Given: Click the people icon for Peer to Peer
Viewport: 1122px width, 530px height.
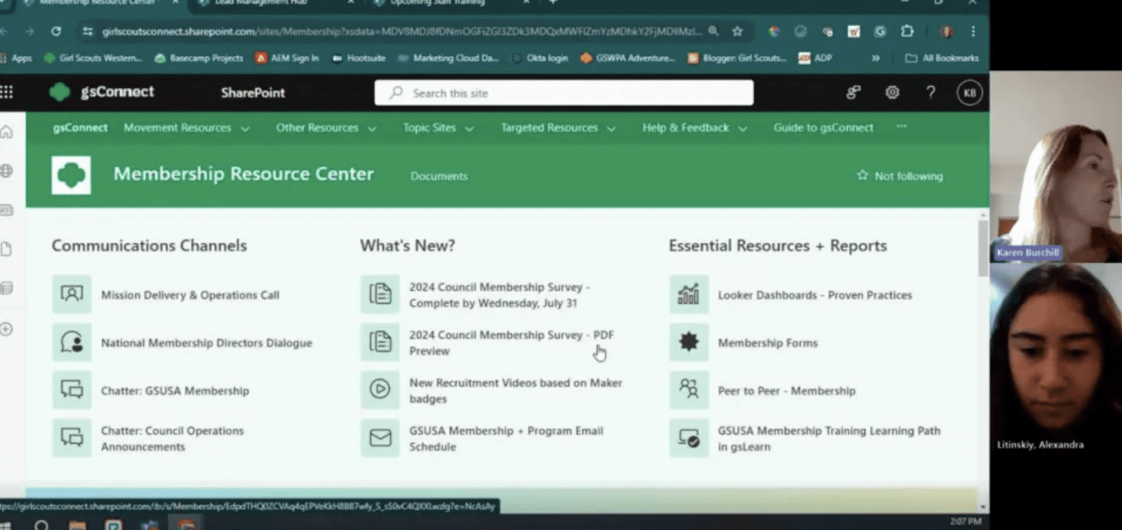Looking at the screenshot, I should coord(689,390).
